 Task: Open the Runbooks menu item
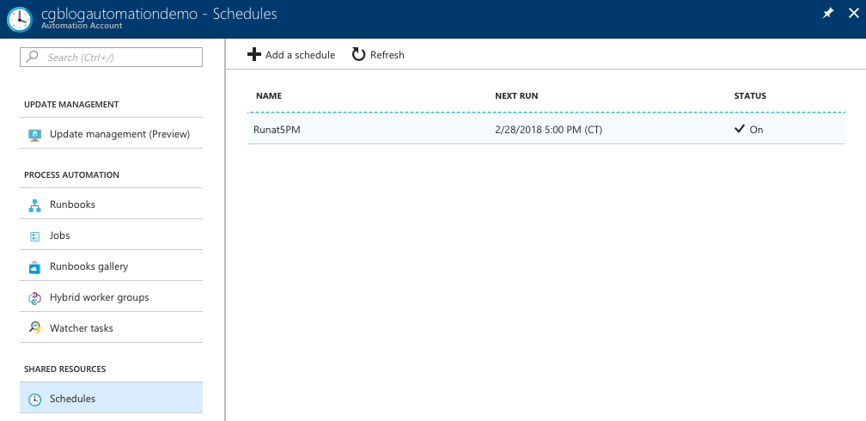coord(111,204)
